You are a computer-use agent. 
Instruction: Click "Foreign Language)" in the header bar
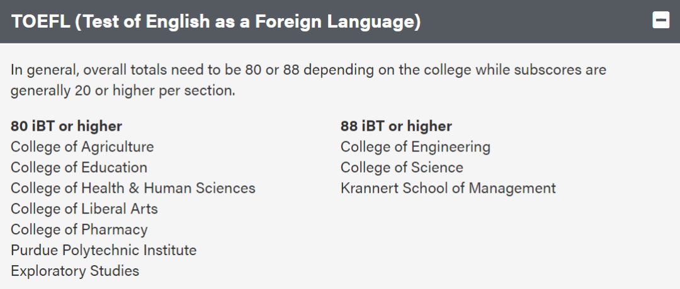[338, 21]
